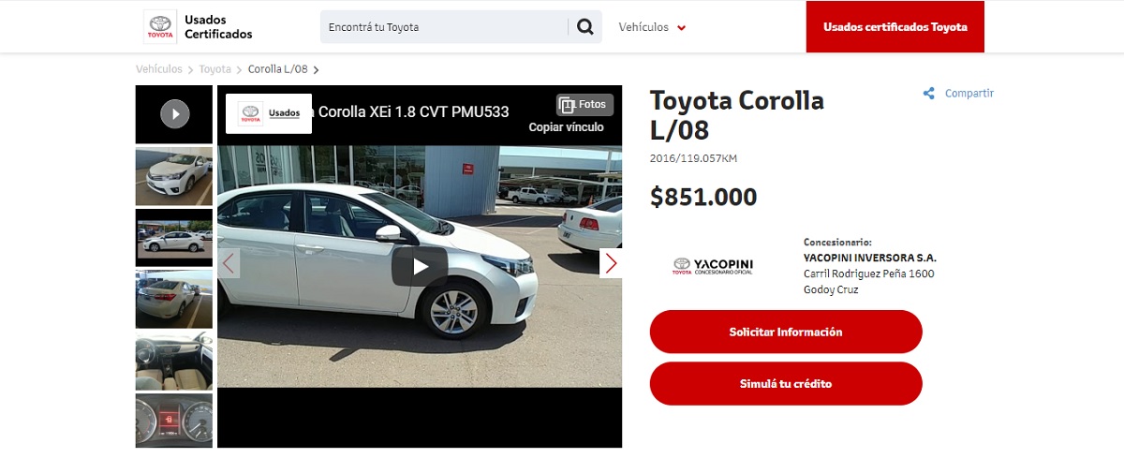Click the Simulá tu crédito button
The width and height of the screenshot is (1124, 473).
(x=786, y=384)
